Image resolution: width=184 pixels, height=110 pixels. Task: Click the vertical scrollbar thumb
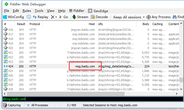click(181, 80)
